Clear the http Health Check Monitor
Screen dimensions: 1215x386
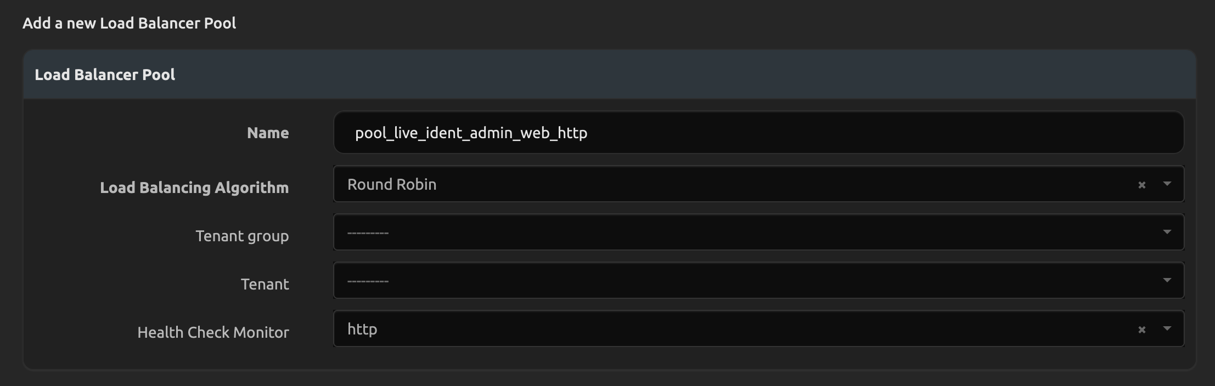pos(1141,330)
